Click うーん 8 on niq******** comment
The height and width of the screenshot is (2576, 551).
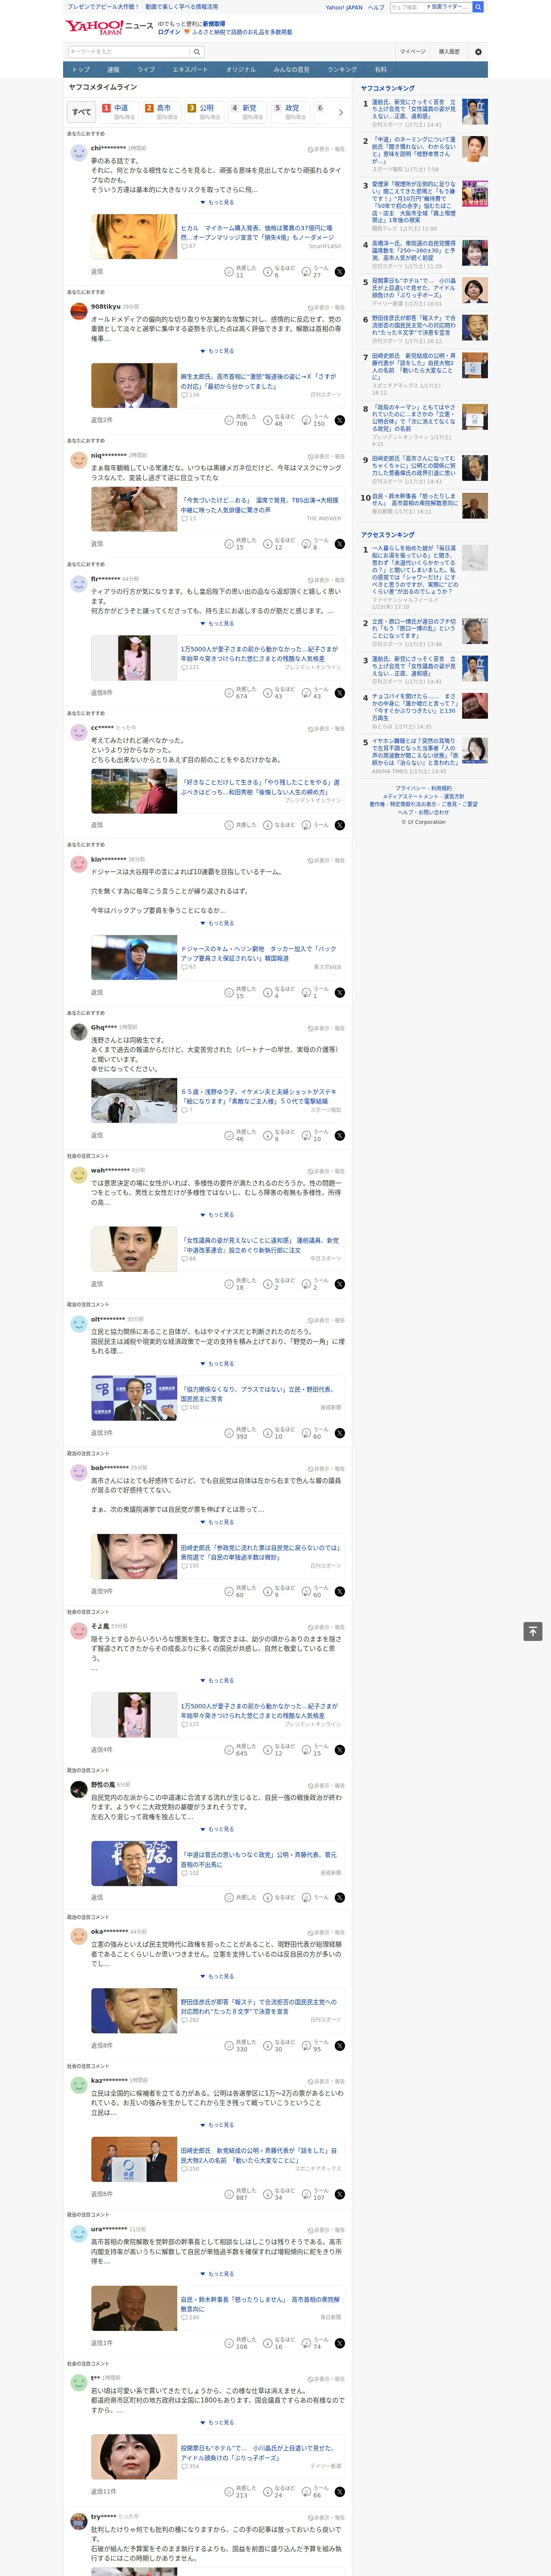coord(316,544)
